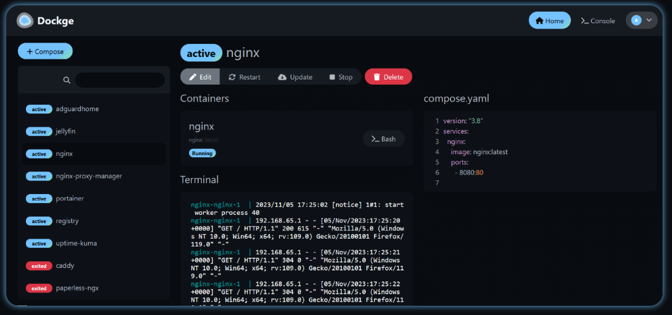
Task: Open the portainer stack
Action: coord(93,199)
